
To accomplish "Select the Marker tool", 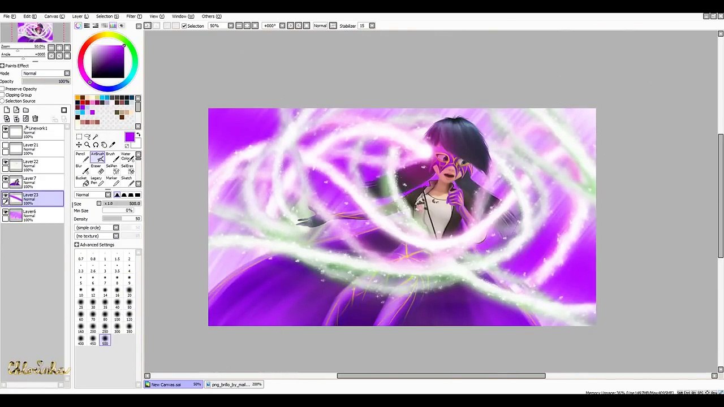I will pos(111,181).
